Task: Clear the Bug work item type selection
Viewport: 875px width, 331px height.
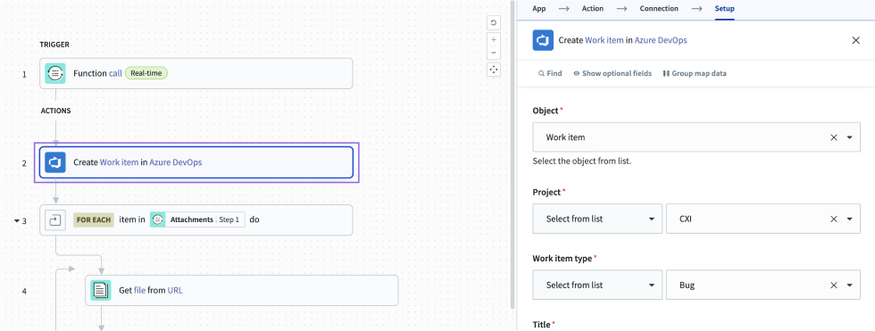Action: (834, 285)
